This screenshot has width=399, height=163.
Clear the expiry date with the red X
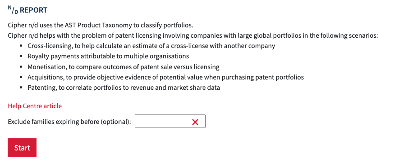coord(195,122)
